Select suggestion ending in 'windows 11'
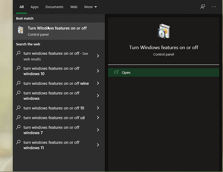The width and height of the screenshot is (223, 172). pyautogui.click(x=59, y=145)
